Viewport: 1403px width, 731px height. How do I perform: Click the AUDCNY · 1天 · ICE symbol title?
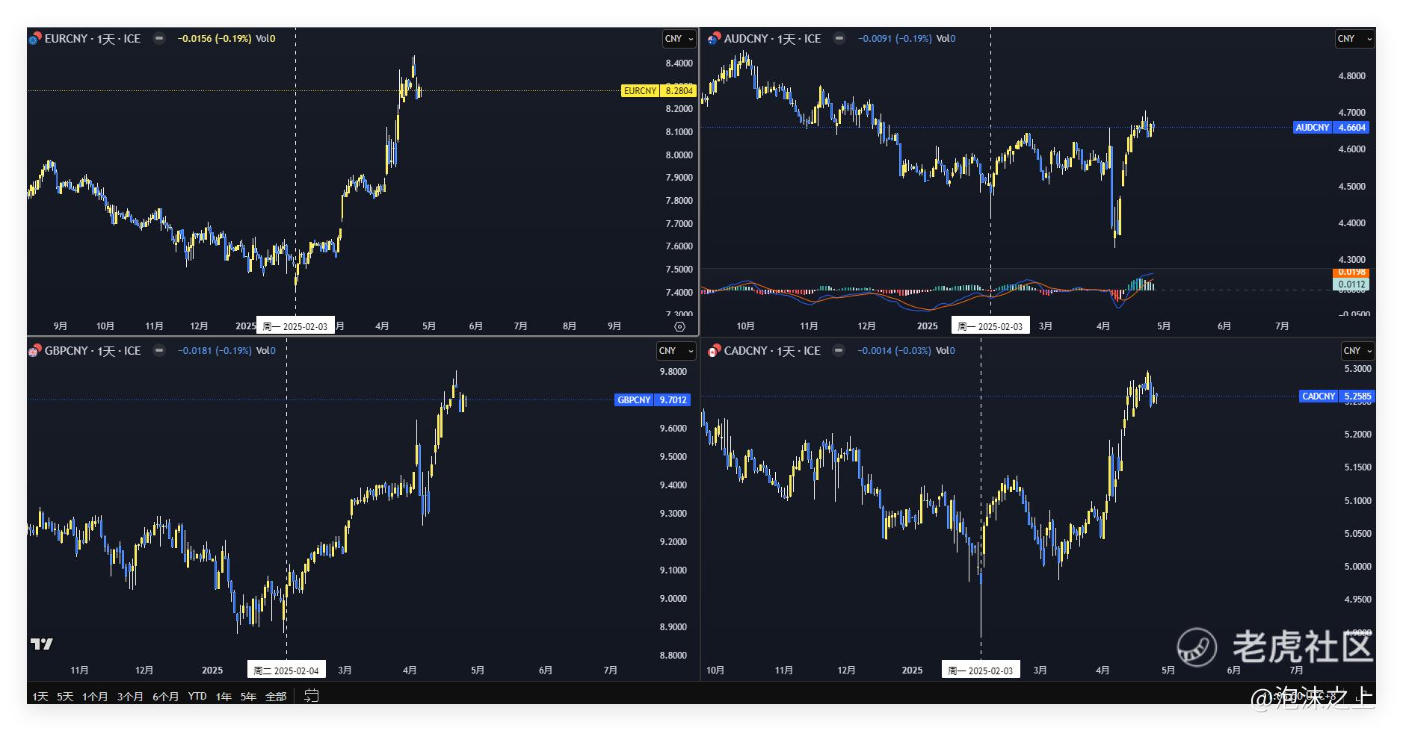click(x=773, y=39)
